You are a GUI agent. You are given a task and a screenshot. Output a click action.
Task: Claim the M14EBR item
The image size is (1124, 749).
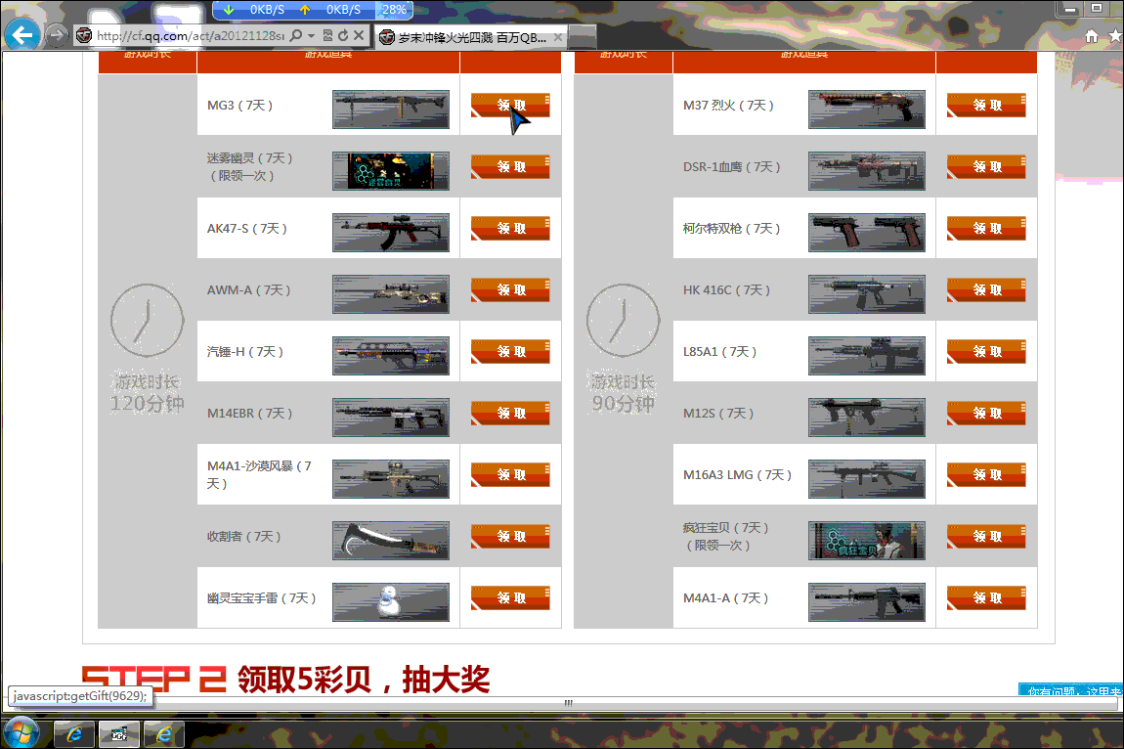coord(510,414)
